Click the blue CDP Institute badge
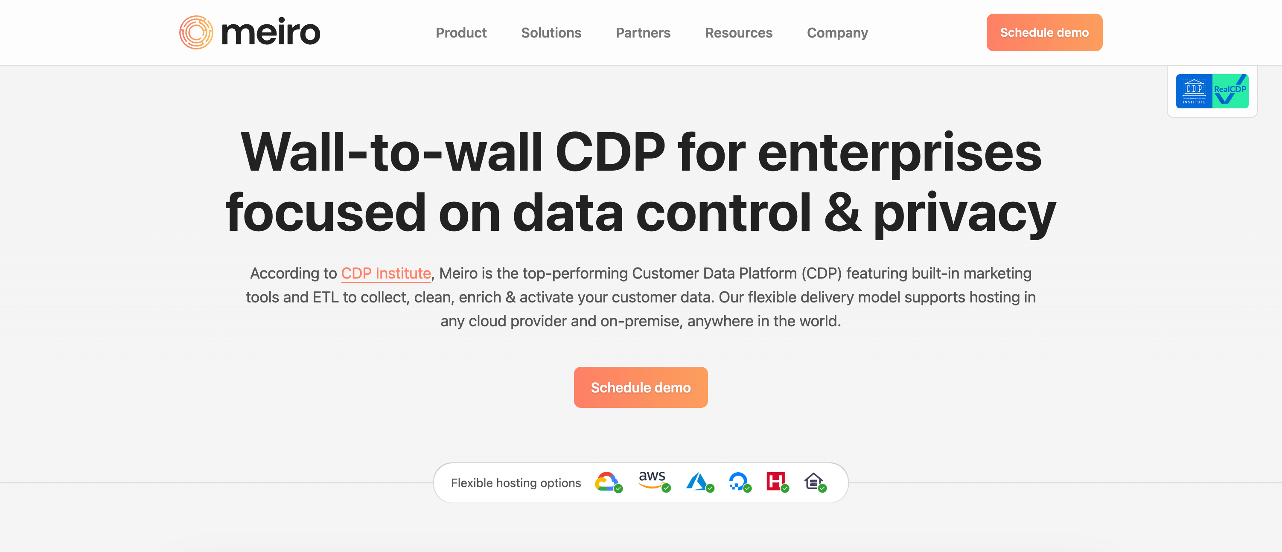Viewport: 1282px width, 552px height. click(x=1193, y=92)
